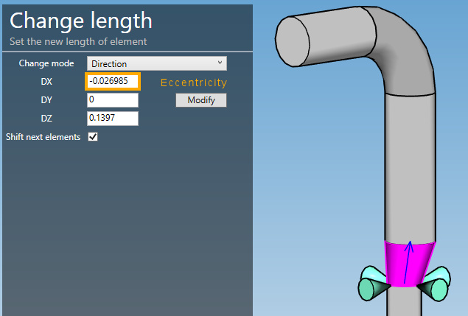This screenshot has width=468, height=316.
Task: Click the Change length panel title
Action: tap(81, 21)
